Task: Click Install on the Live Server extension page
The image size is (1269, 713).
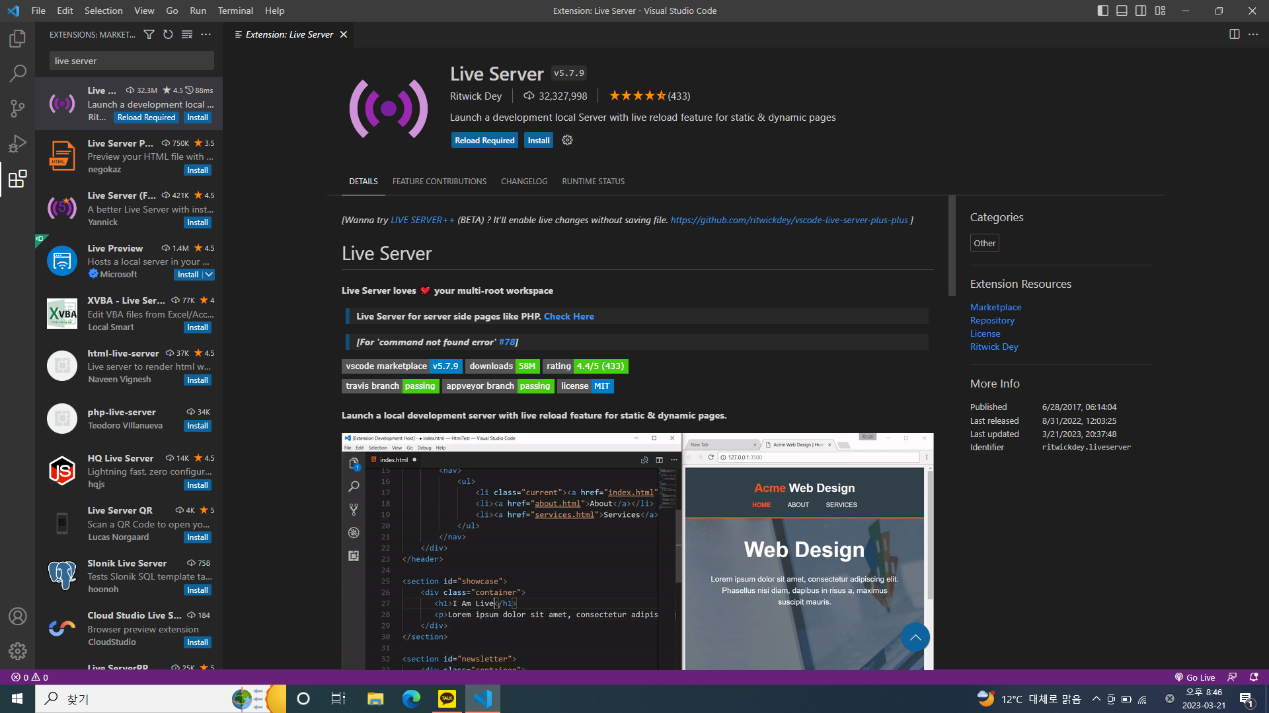Action: tap(539, 140)
